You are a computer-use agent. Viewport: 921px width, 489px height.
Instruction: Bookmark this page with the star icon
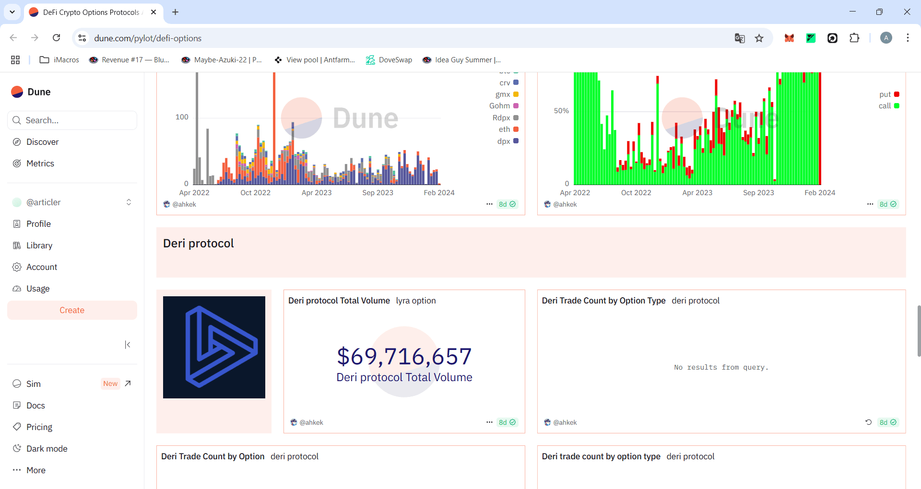[759, 38]
